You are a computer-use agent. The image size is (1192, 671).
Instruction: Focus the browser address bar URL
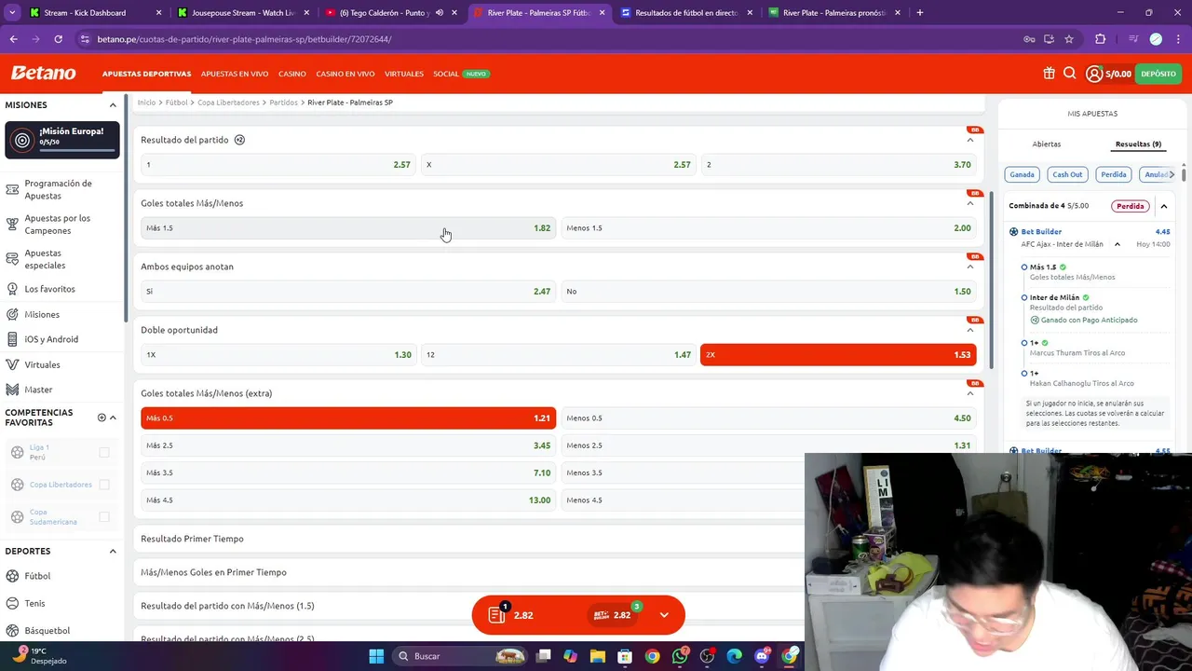[244, 39]
